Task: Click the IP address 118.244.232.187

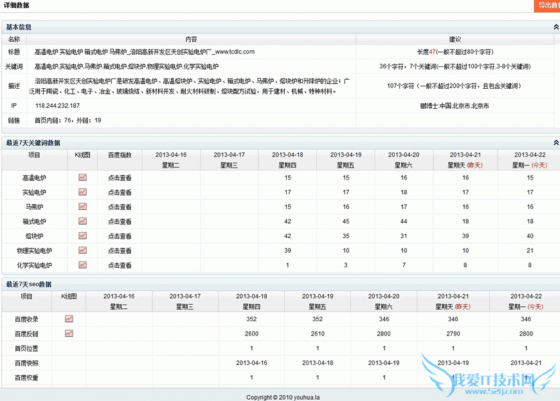Action: [57, 106]
